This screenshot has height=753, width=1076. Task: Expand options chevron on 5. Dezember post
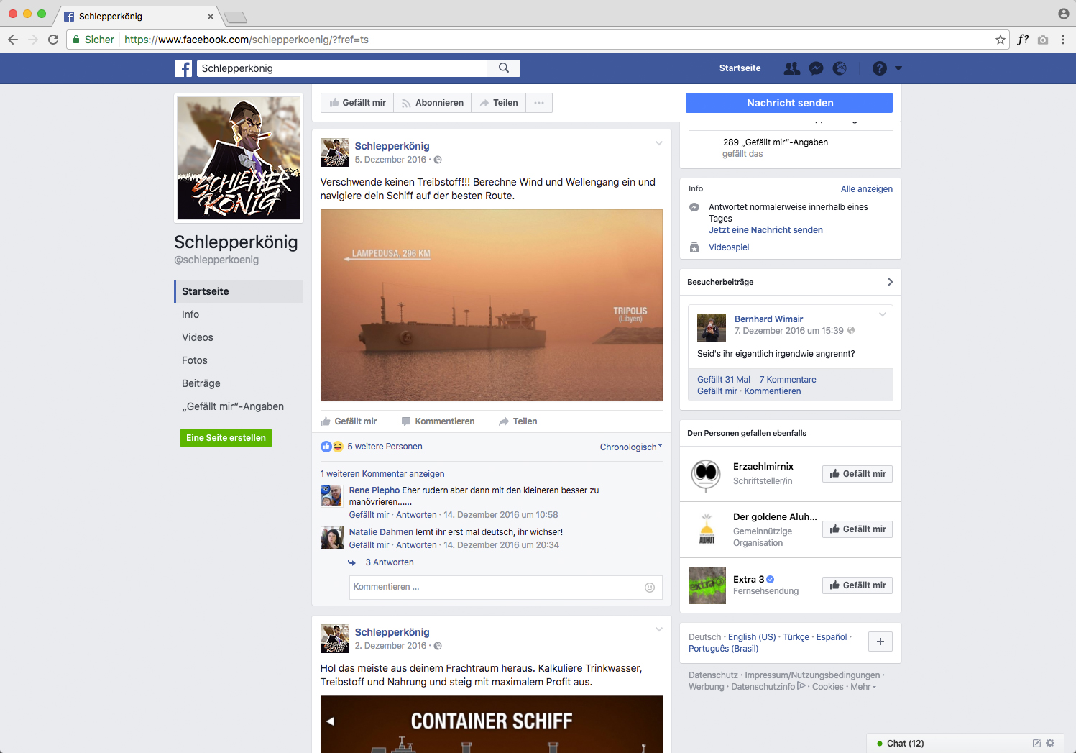[x=659, y=143]
